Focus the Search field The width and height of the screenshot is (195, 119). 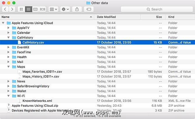[x=157, y=9]
